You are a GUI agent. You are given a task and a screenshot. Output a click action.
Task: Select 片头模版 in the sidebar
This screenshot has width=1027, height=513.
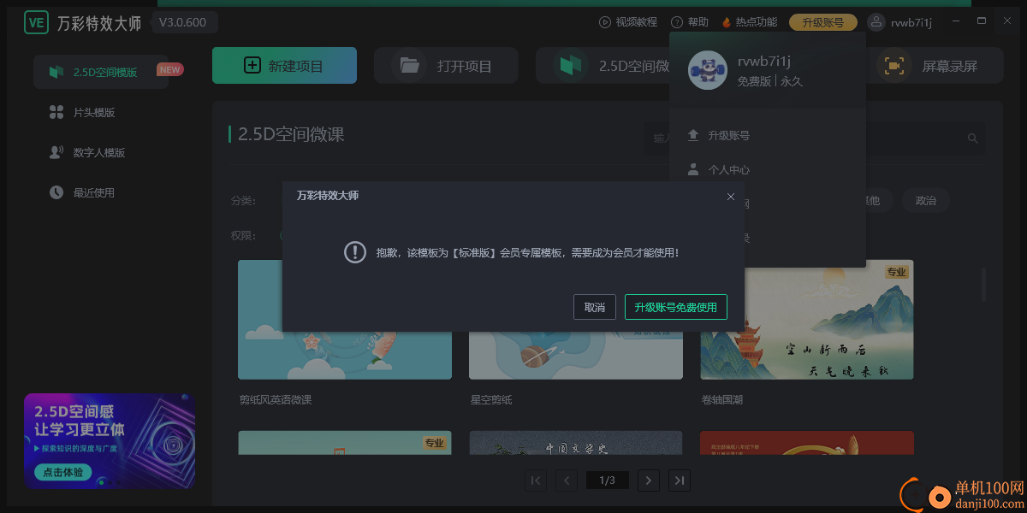tap(95, 112)
